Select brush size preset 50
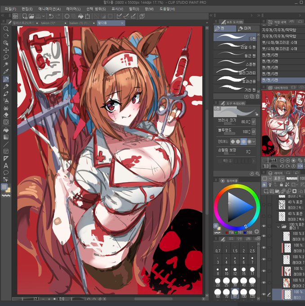Viewport: 305px width, 306px height. tap(252, 282)
